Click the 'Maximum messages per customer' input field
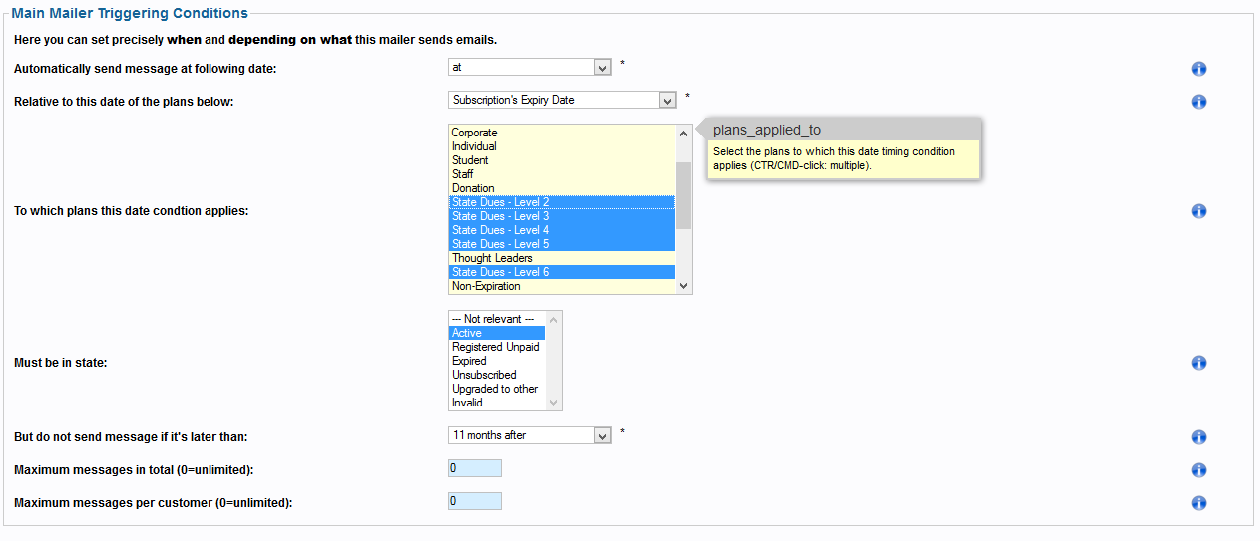Screen dimensions: 1260x541 (x=475, y=501)
